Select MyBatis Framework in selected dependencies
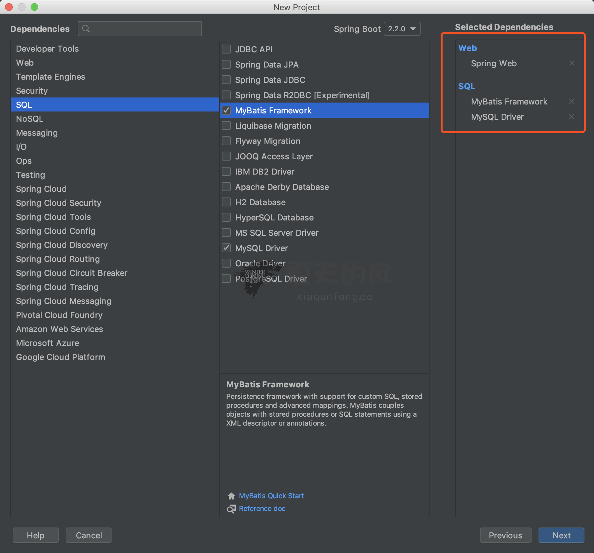The height and width of the screenshot is (553, 594). [509, 102]
